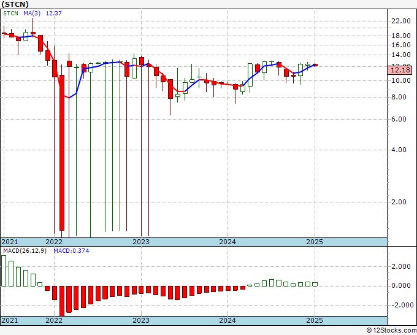Click 2022 on the price chart timeline
This screenshot has height=335, width=417.
point(54,242)
